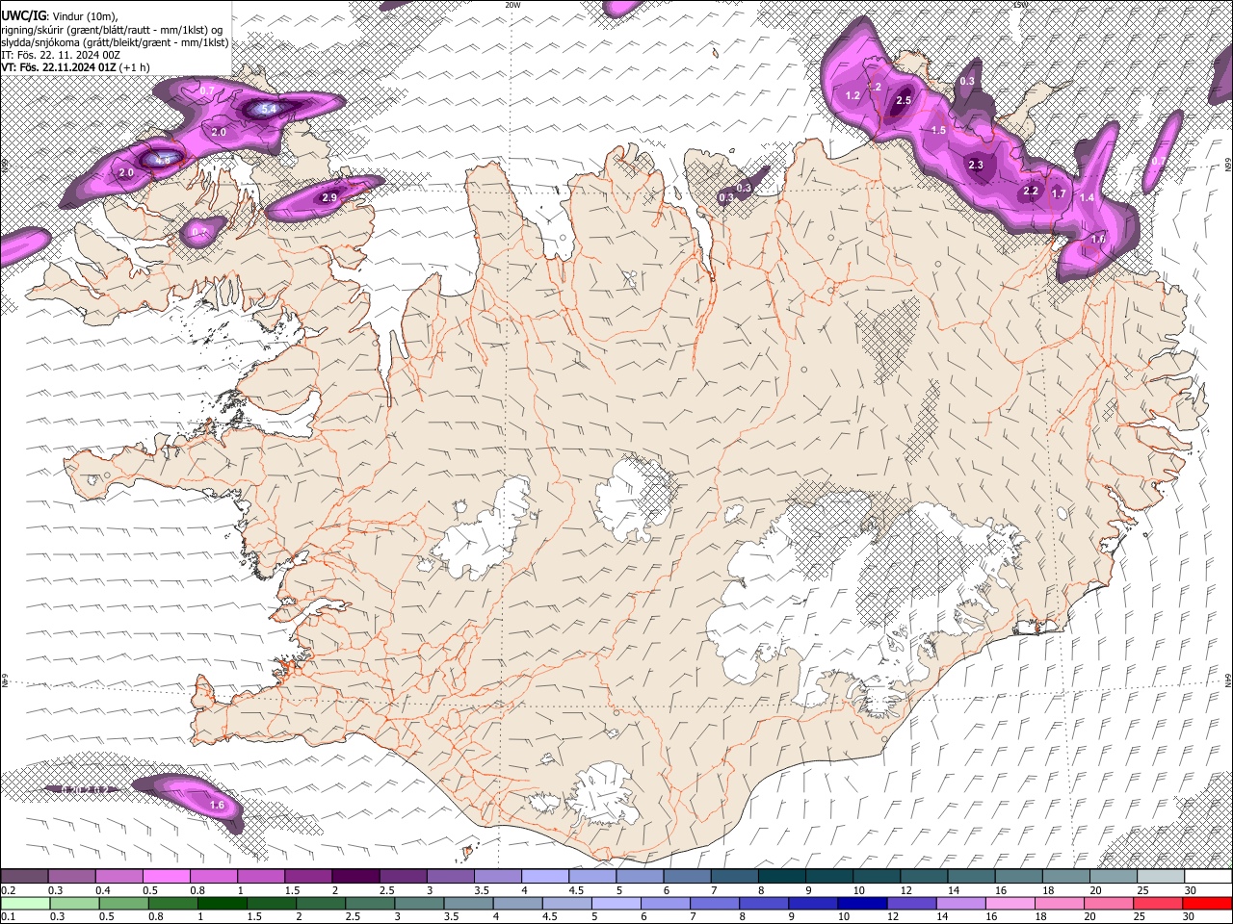
Task: Click the 1.5 value on the northeast band
Action: click(x=939, y=130)
